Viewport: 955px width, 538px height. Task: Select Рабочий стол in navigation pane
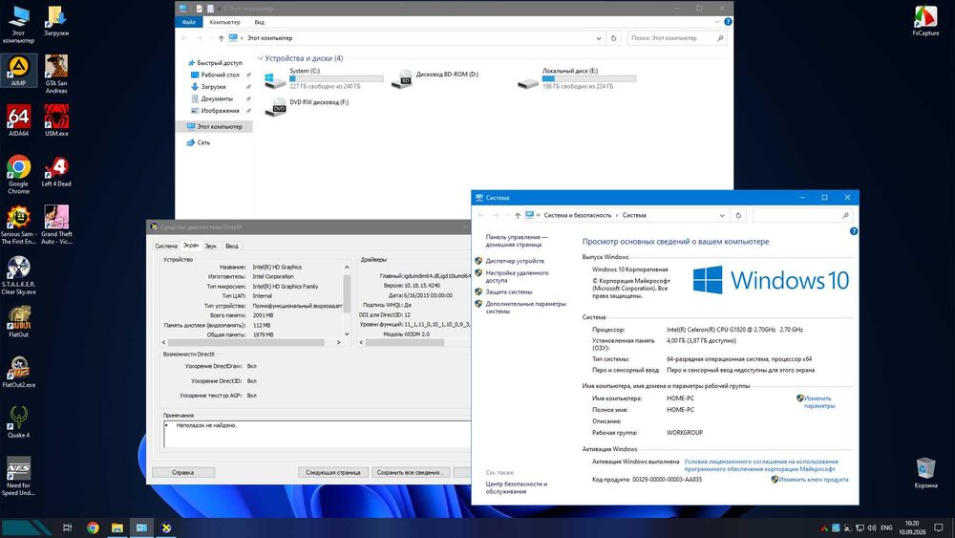[220, 75]
